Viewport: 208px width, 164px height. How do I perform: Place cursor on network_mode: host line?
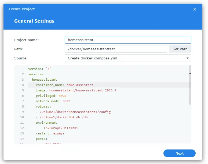pos(53,101)
